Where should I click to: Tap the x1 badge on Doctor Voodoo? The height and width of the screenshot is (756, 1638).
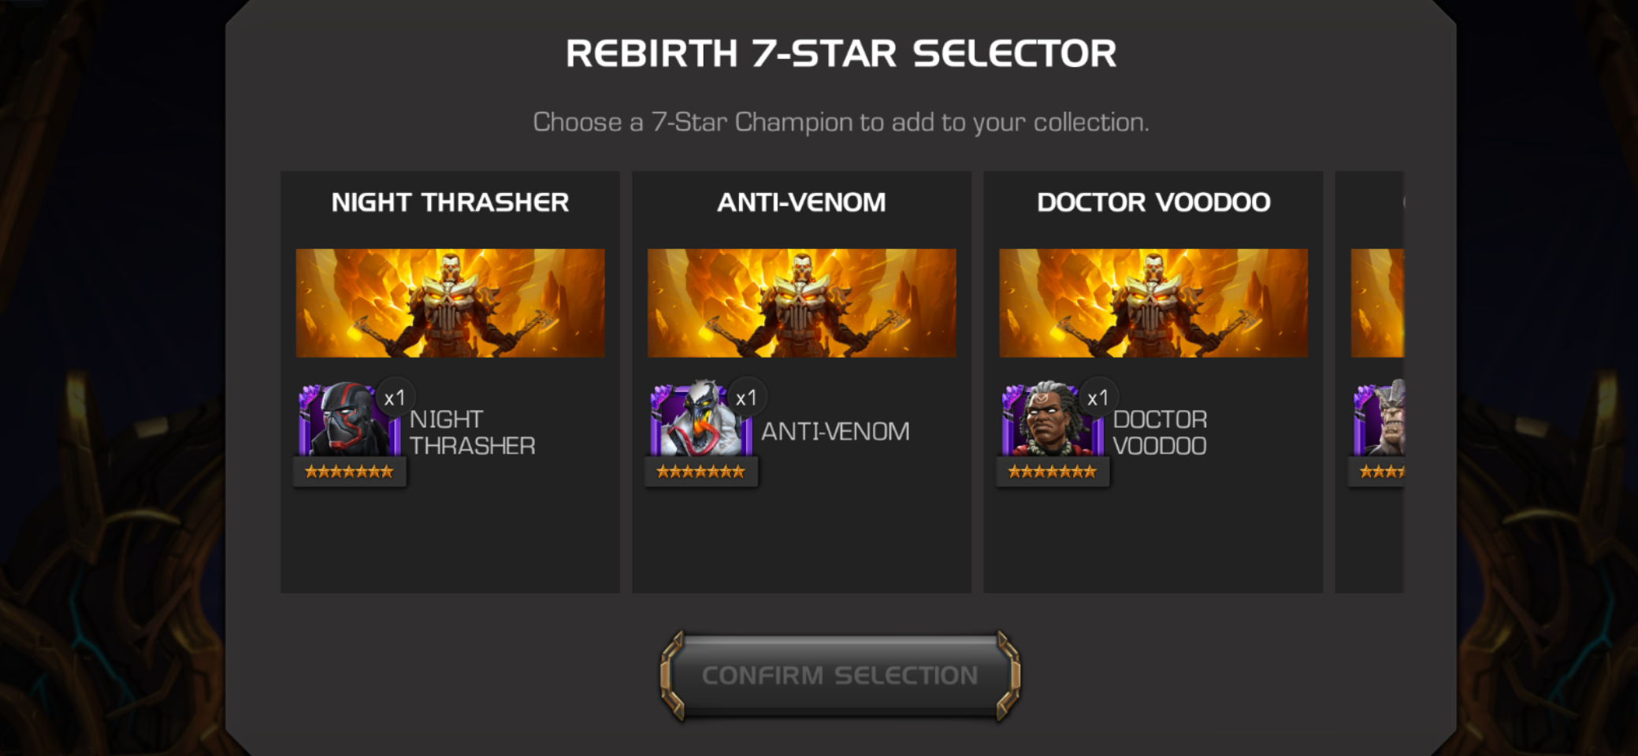1098,398
